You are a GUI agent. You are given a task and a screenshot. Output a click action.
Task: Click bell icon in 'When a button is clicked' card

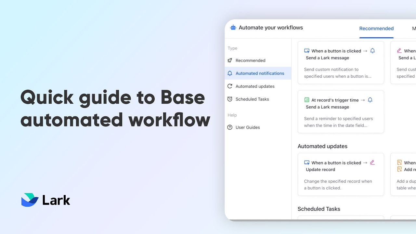click(x=372, y=51)
